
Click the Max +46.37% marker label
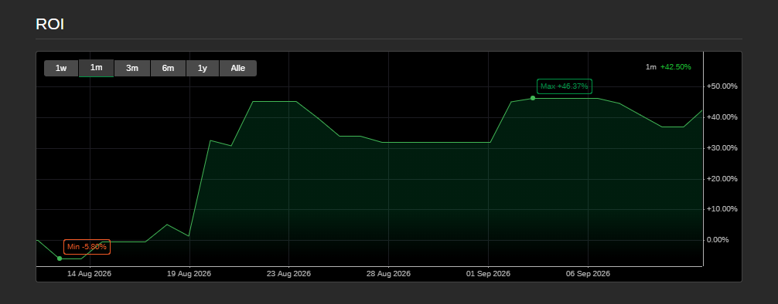pyautogui.click(x=564, y=86)
